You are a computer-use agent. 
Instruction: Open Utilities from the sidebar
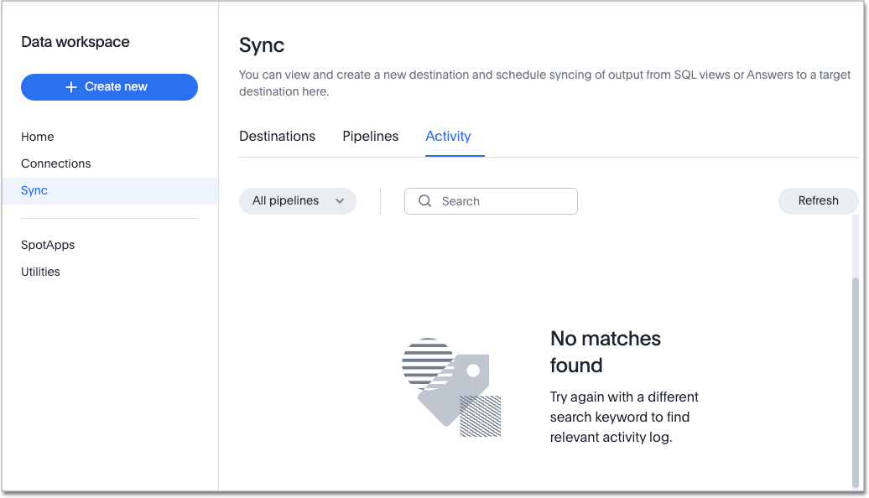click(x=40, y=272)
